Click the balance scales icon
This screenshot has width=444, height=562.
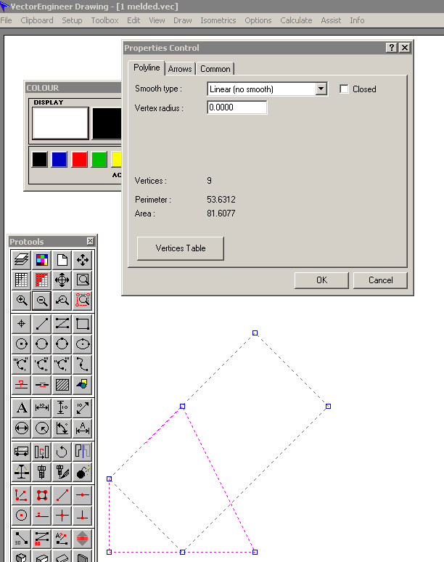click(x=22, y=472)
